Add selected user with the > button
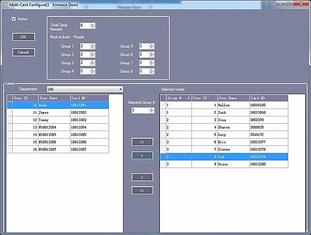 [142, 155]
